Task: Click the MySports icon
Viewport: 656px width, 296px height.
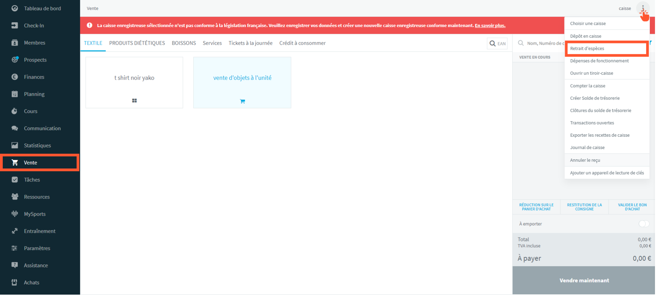Action: click(15, 214)
